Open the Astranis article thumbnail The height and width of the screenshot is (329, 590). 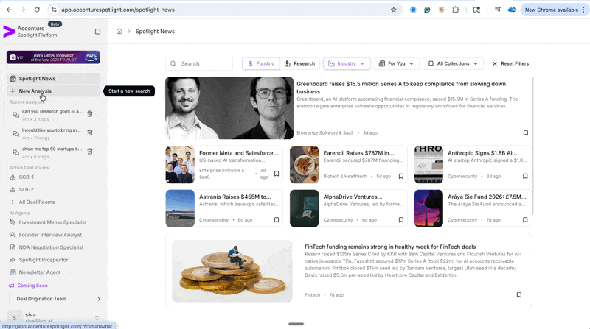pos(180,208)
